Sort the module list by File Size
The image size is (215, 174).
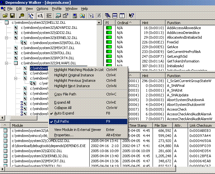click(x=163, y=126)
